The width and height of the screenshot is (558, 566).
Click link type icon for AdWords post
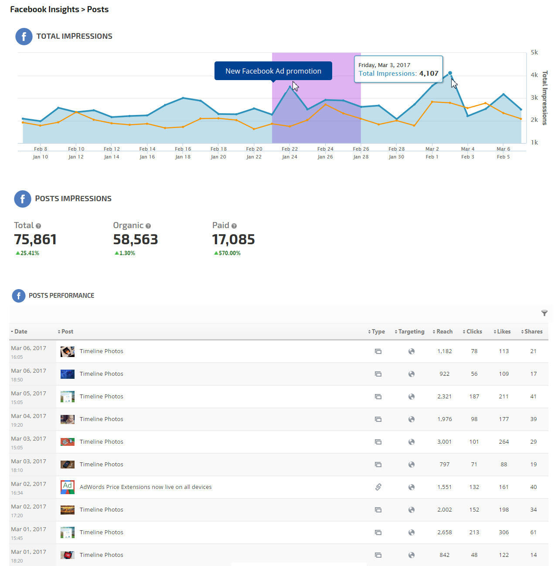378,487
